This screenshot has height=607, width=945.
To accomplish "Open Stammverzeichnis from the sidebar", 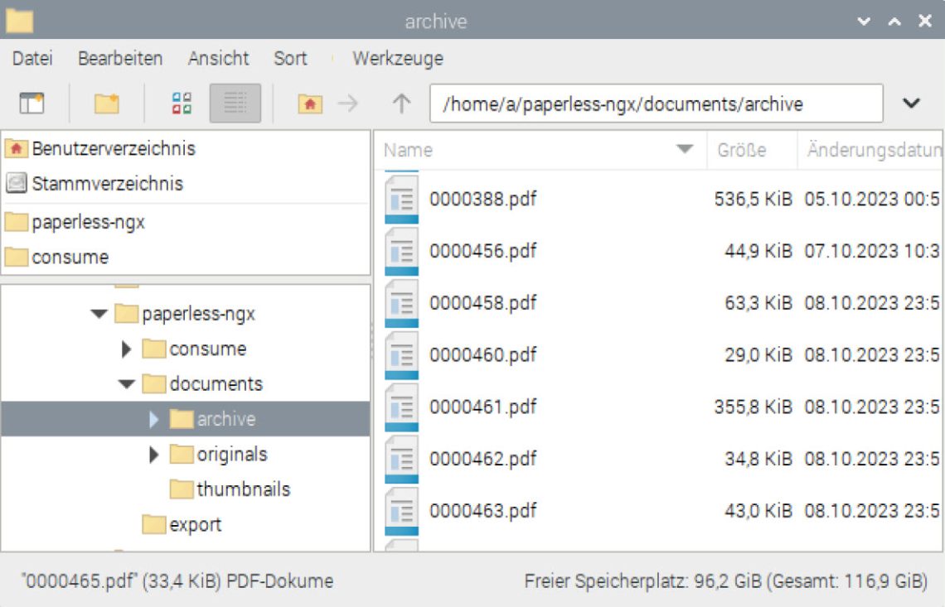I will click(x=108, y=183).
